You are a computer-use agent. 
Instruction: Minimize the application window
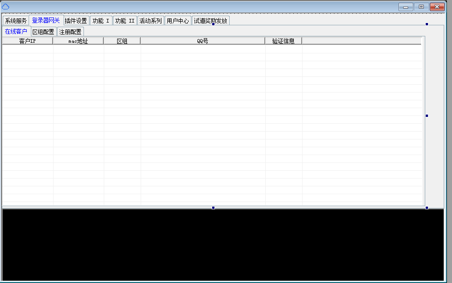point(406,7)
